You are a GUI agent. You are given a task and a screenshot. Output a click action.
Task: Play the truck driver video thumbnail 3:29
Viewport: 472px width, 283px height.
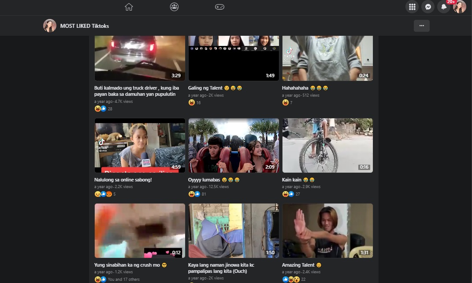coord(140,58)
